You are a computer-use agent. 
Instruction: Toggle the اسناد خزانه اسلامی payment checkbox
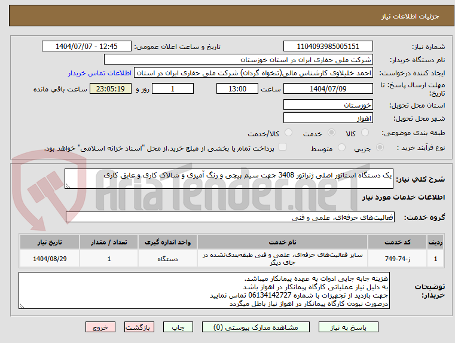[282, 147]
